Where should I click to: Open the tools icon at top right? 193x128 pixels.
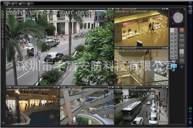click(x=190, y=8)
